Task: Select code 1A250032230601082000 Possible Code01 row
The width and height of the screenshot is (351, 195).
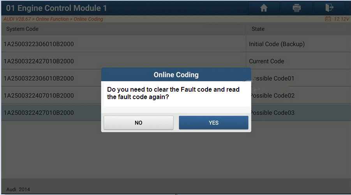Action: [176, 78]
